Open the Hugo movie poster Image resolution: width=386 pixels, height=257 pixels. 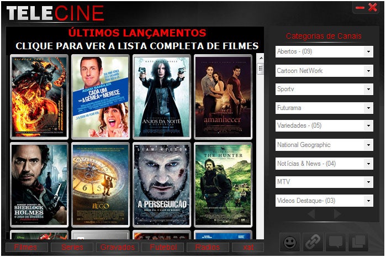(x=101, y=185)
